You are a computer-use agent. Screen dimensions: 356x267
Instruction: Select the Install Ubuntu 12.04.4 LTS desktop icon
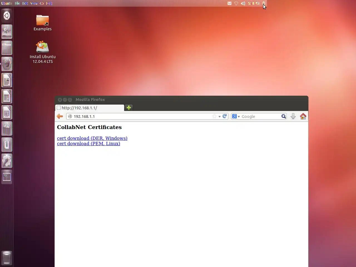coord(43,52)
